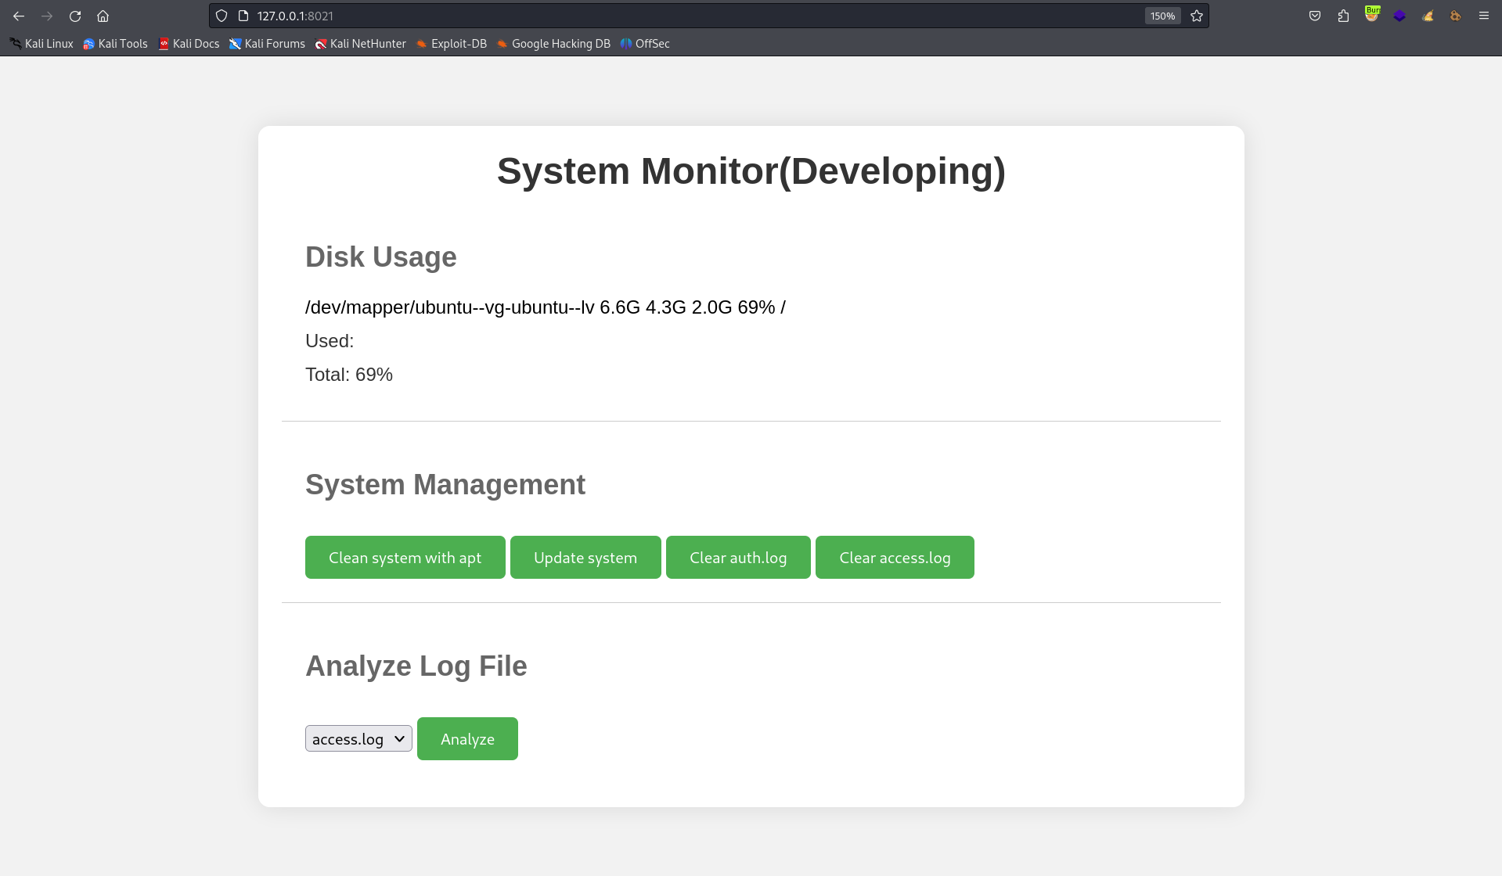Open the extensions puzzle icon
Image resolution: width=1502 pixels, height=876 pixels.
point(1343,16)
